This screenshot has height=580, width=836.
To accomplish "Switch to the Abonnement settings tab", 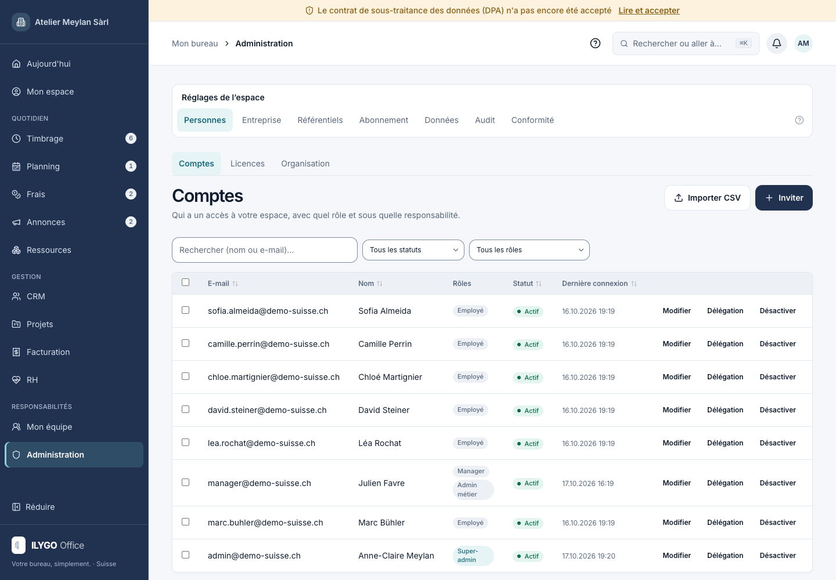I will pos(384,120).
